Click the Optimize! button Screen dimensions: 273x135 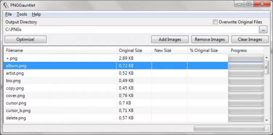click(x=25, y=39)
